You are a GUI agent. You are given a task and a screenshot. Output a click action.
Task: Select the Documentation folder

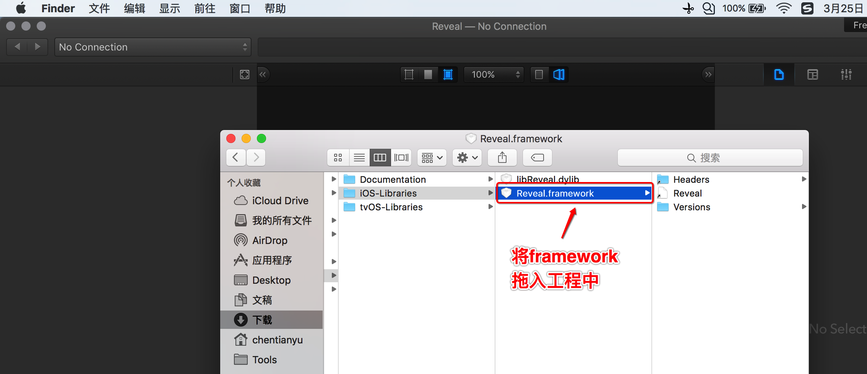(x=417, y=179)
